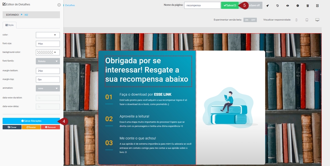Viewport: 330px width, 166px height.
Task: Click the undo history icon
Action: click(x=277, y=6)
